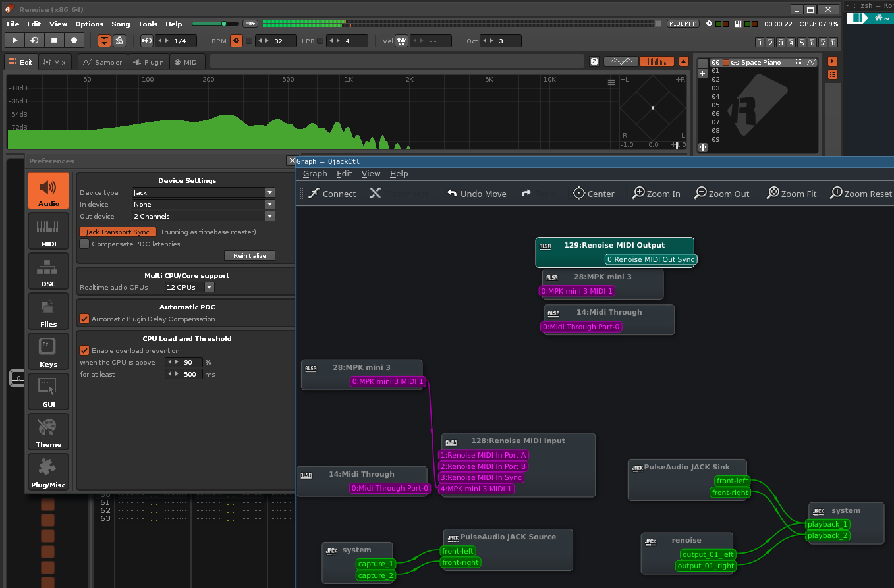894x588 pixels.
Task: Adjust the 'CPU is above' 90 stepper
Action: point(173,362)
